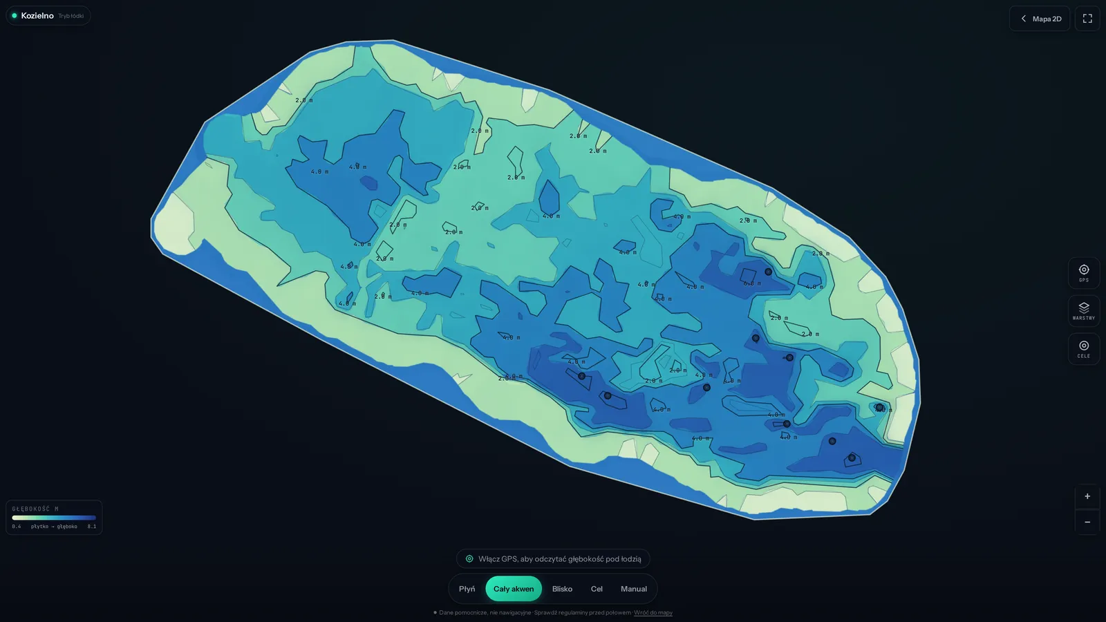Zoom out with the minus button
This screenshot has width=1106, height=622.
tap(1087, 522)
